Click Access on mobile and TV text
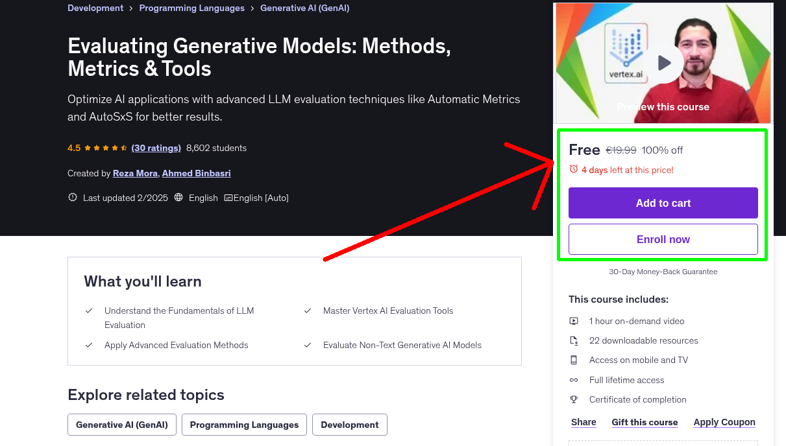This screenshot has width=786, height=446. click(x=639, y=360)
